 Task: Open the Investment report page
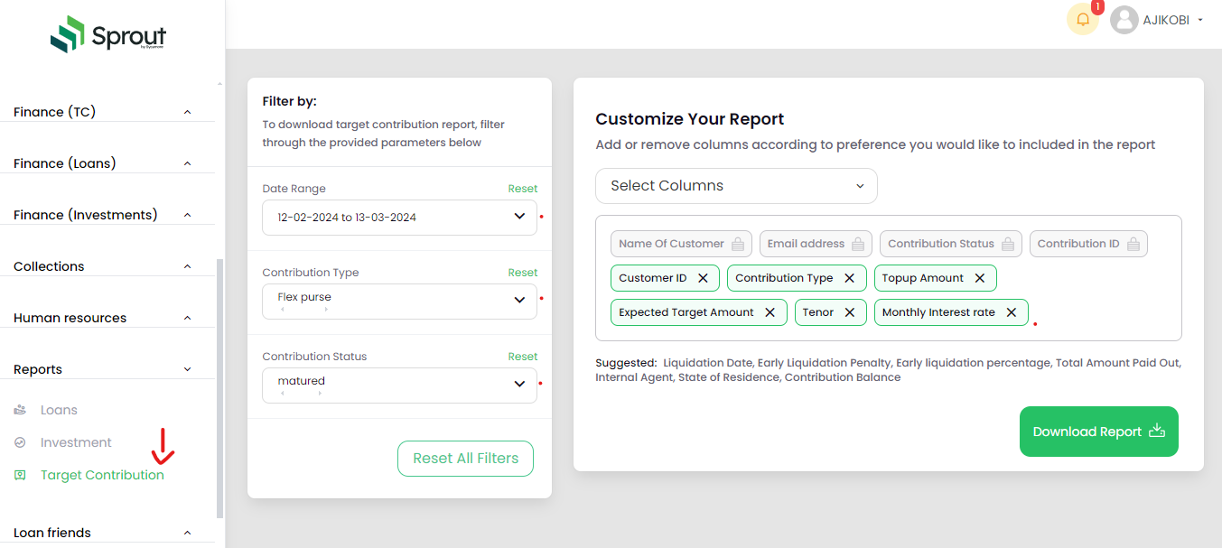pos(76,442)
